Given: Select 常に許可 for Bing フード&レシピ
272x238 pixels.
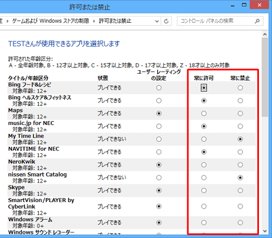Looking at the screenshot, I should (204, 88).
